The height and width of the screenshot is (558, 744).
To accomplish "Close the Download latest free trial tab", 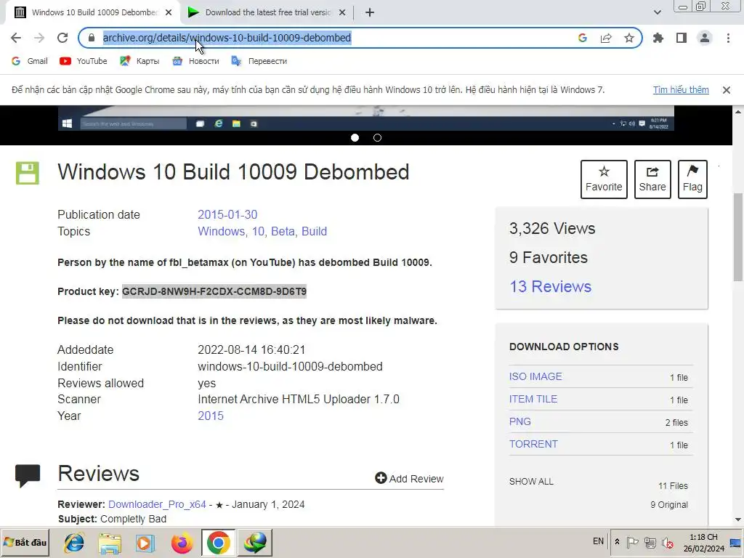I will pos(342,12).
